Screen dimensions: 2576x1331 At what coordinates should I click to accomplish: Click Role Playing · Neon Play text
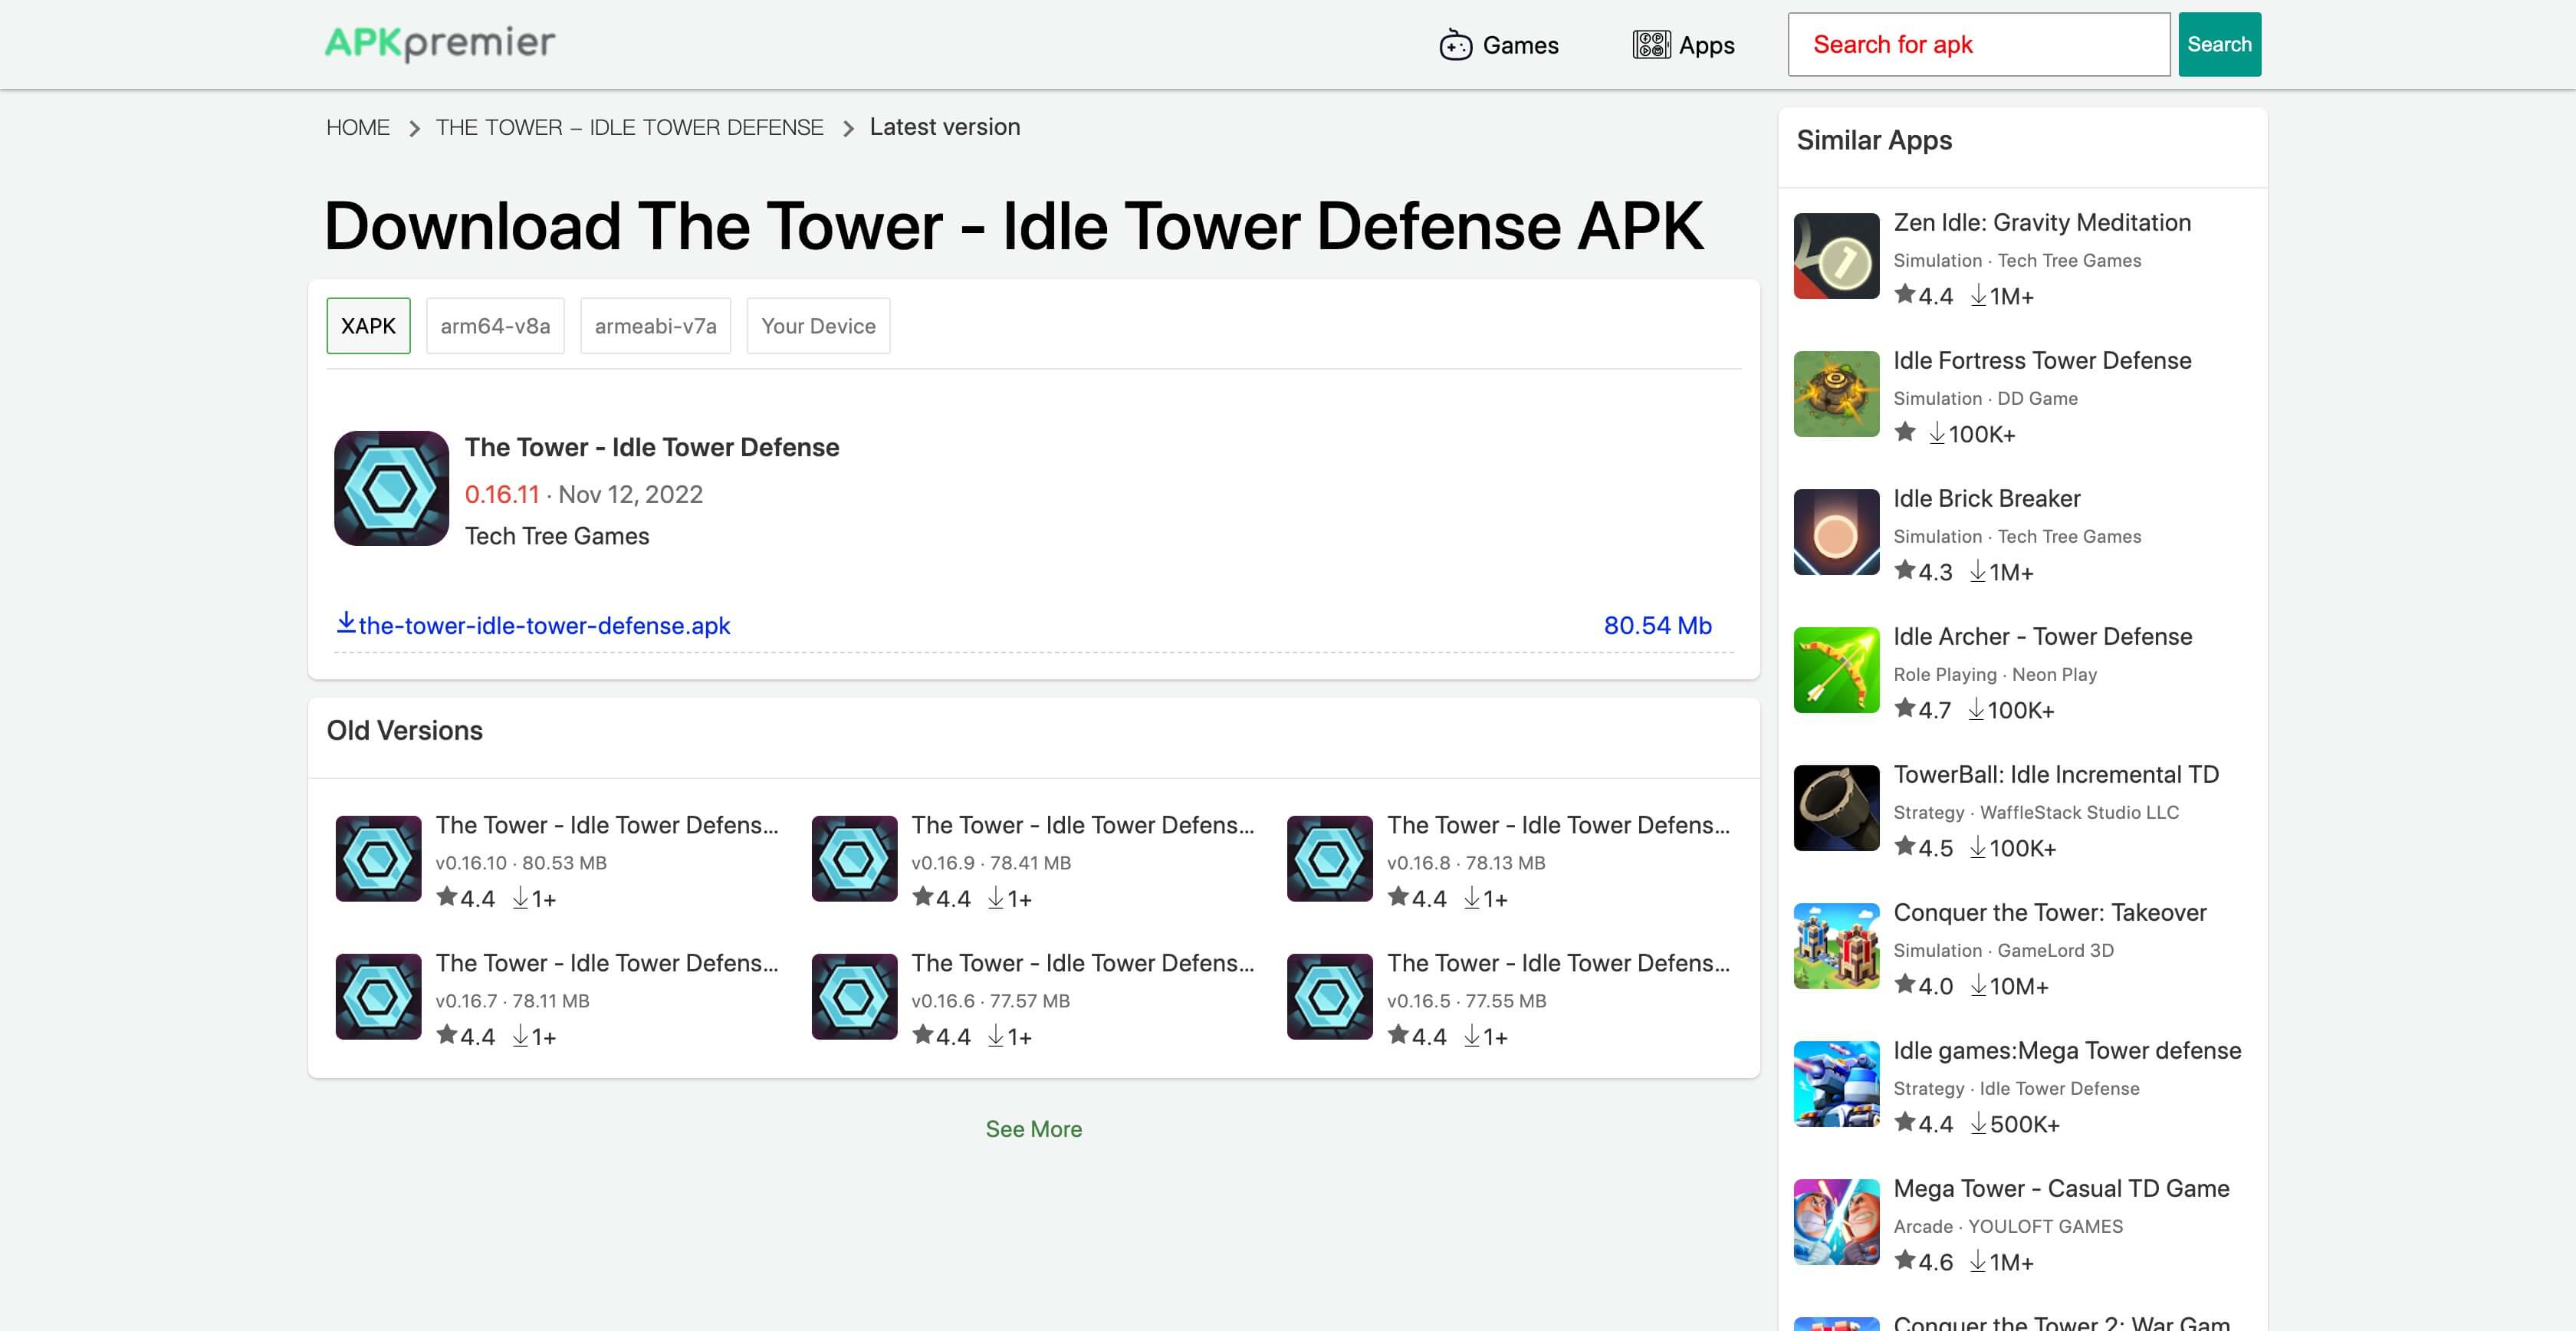(1994, 674)
